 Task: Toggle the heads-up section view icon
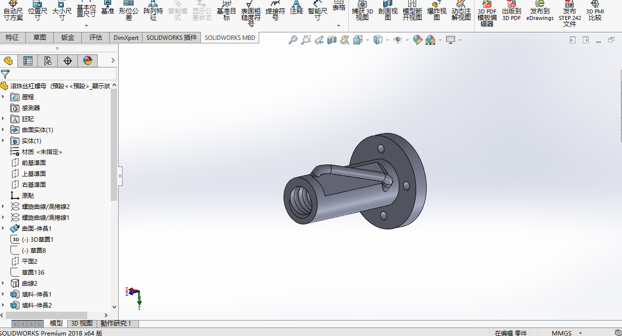pos(332,40)
